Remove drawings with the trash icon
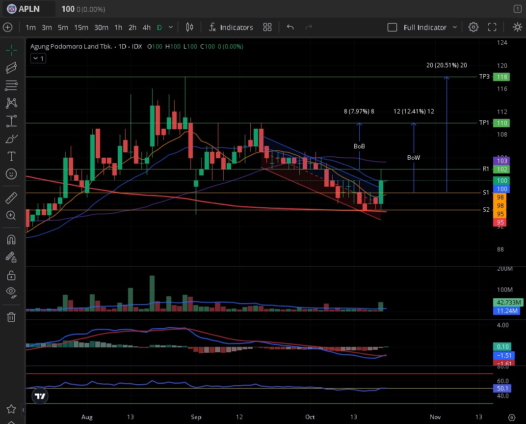Viewport: 526px width, 424px height. (11, 317)
